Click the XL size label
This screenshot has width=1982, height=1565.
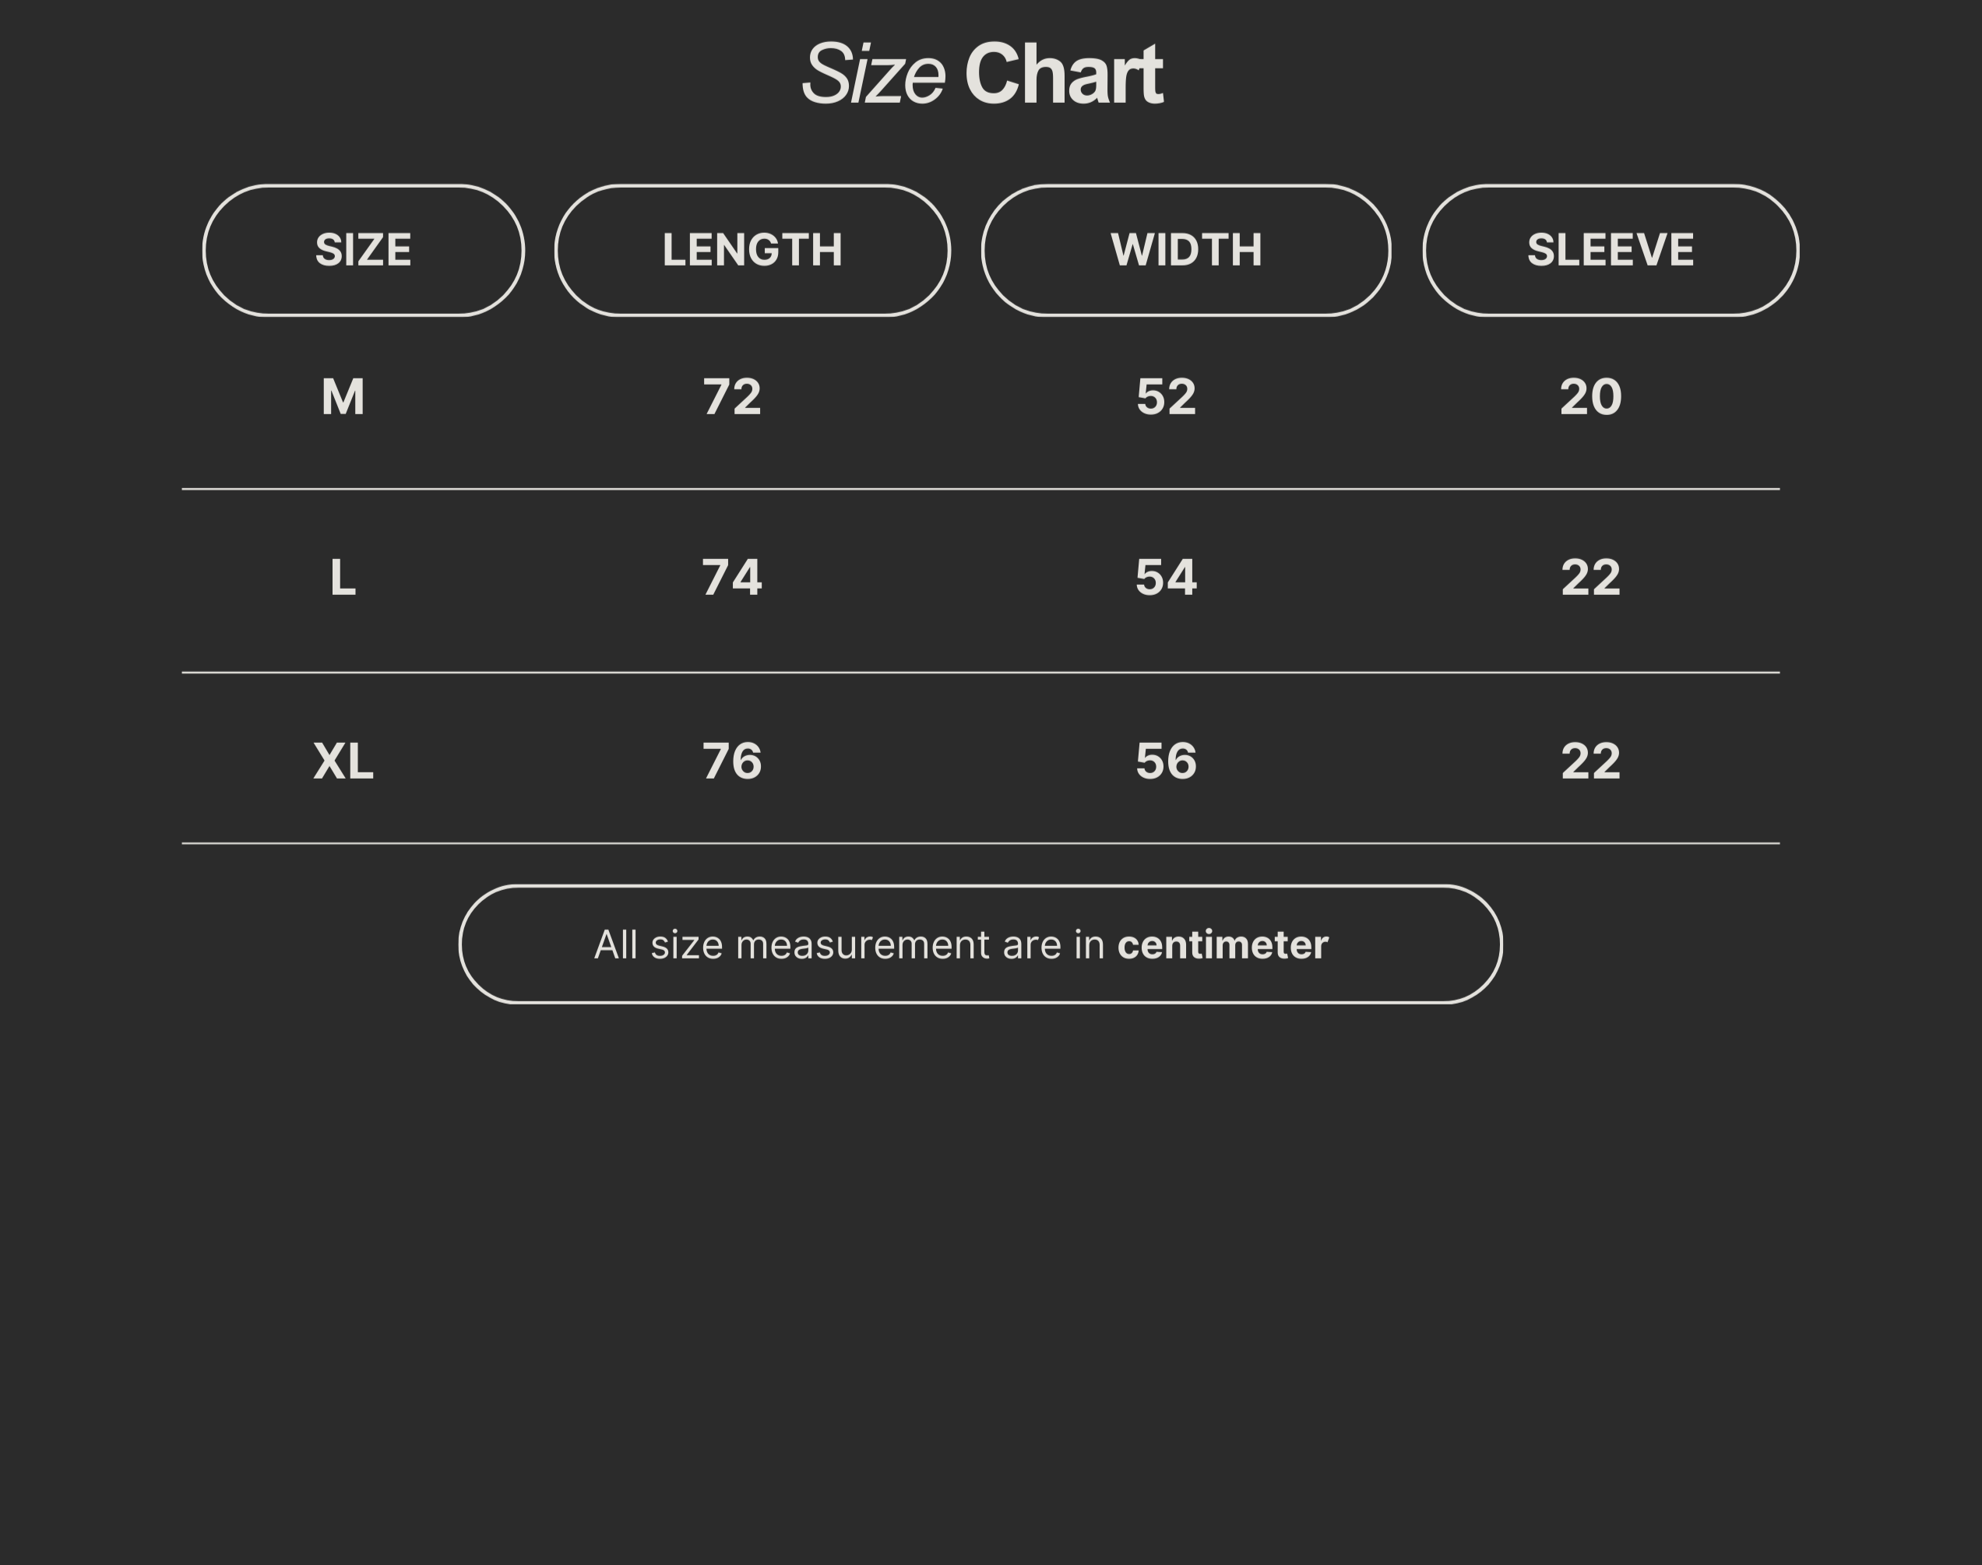(x=343, y=761)
